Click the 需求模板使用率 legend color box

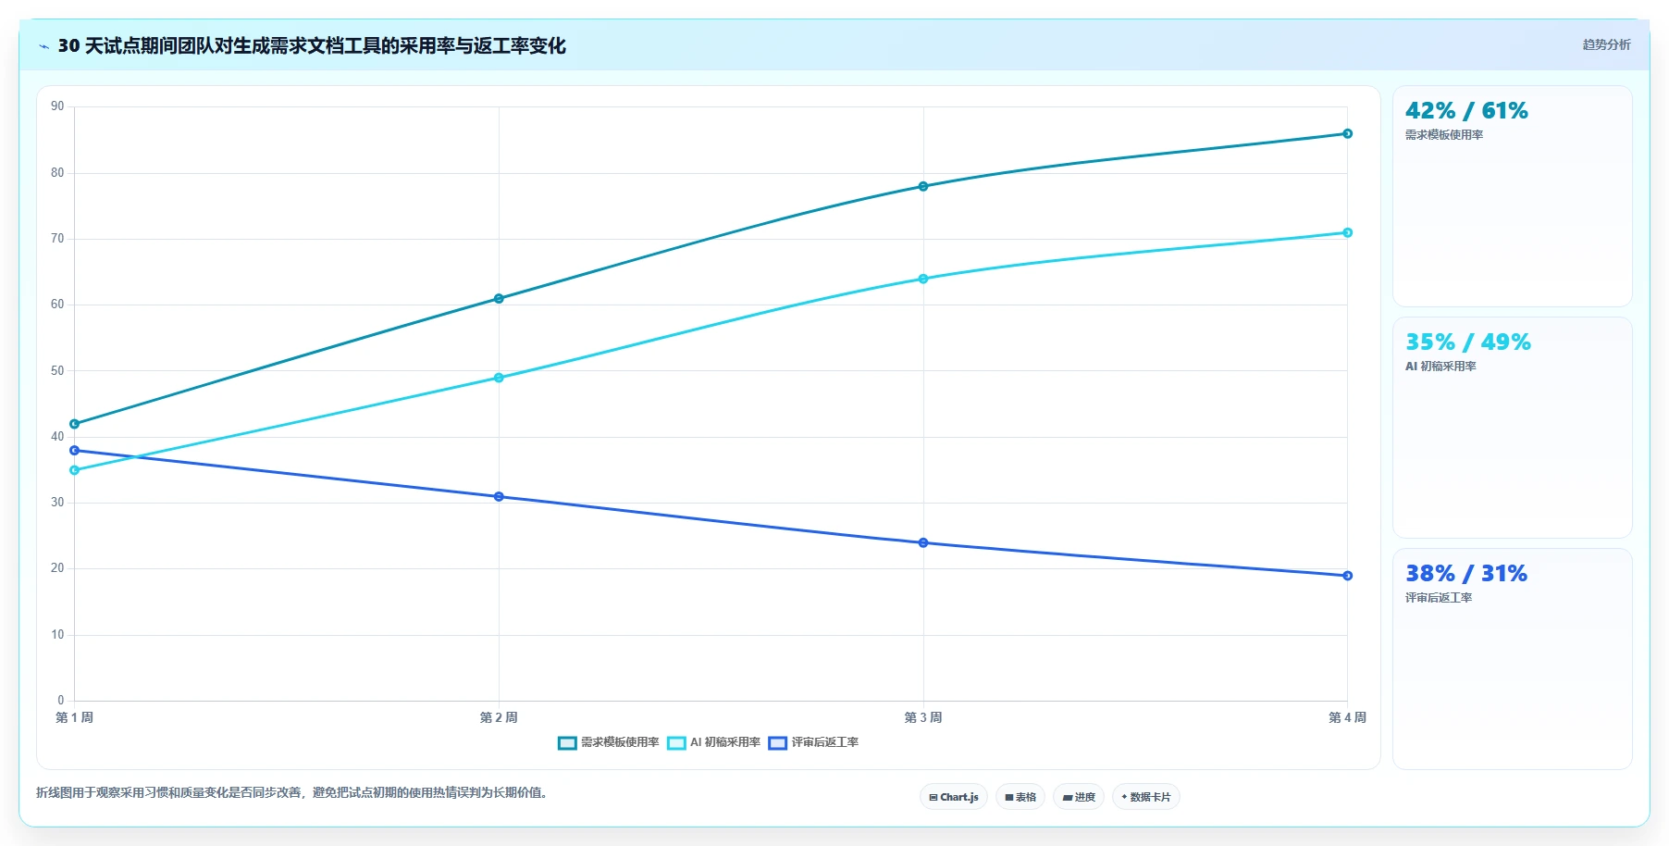pyautogui.click(x=567, y=743)
